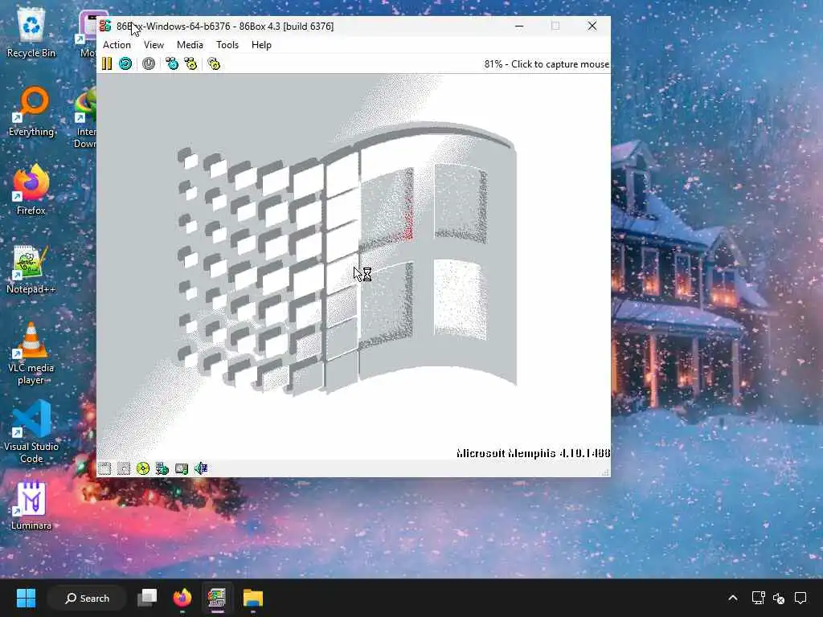Screen dimensions: 823x617
Task: Click the sound status icon in 86Box
Action: 201,468
